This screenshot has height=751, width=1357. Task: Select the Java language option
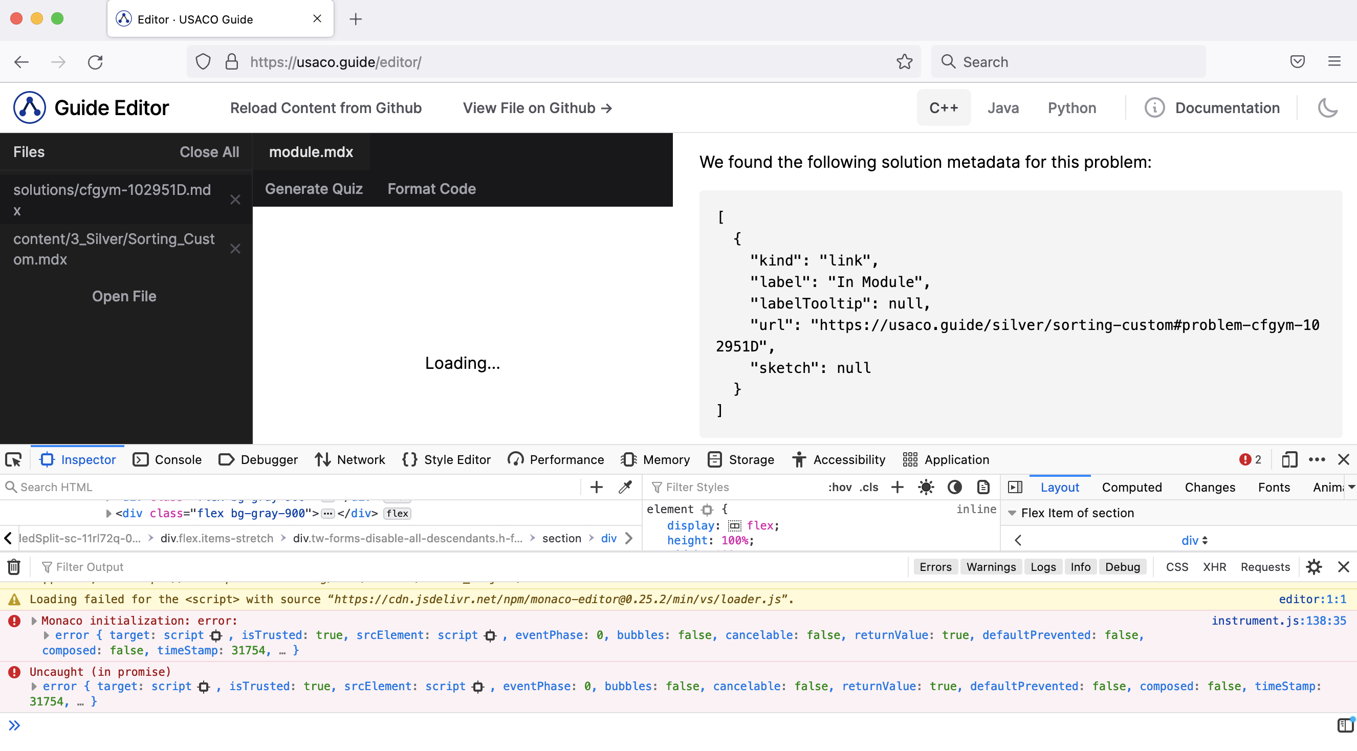[1002, 108]
